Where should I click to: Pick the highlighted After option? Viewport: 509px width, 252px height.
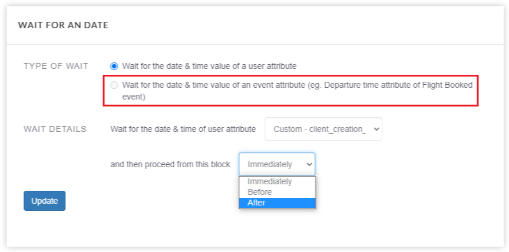pyautogui.click(x=277, y=203)
